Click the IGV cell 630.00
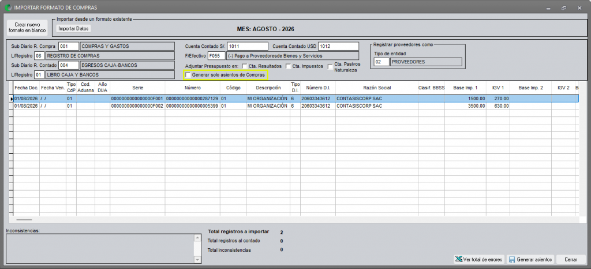This screenshot has width=591, height=269. click(498, 106)
